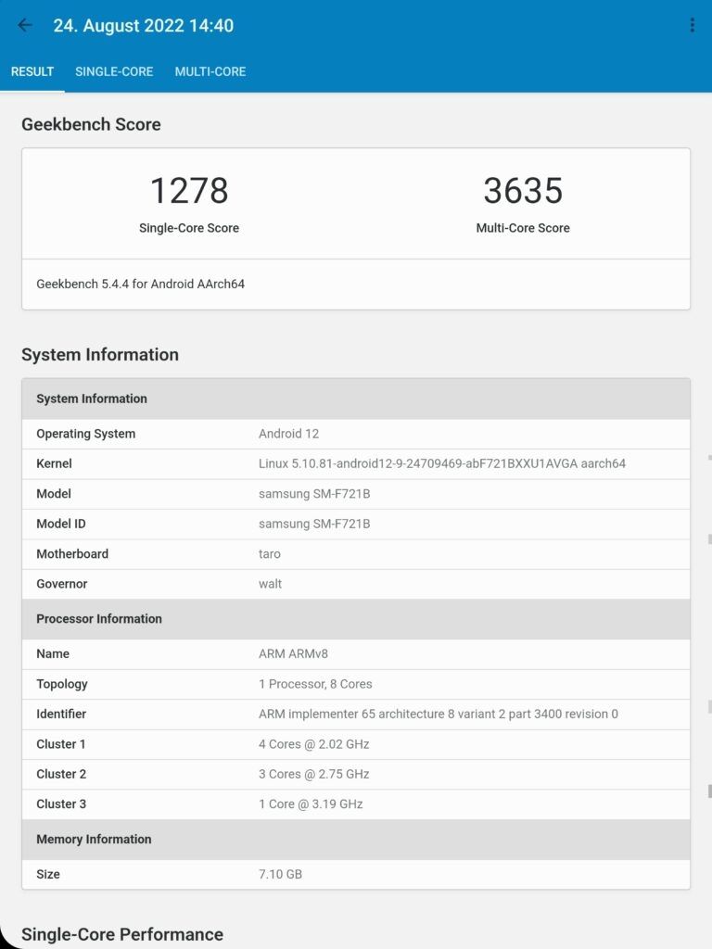Click the Kernel row label
Viewport: 712px width, 949px height.
pyautogui.click(x=54, y=463)
